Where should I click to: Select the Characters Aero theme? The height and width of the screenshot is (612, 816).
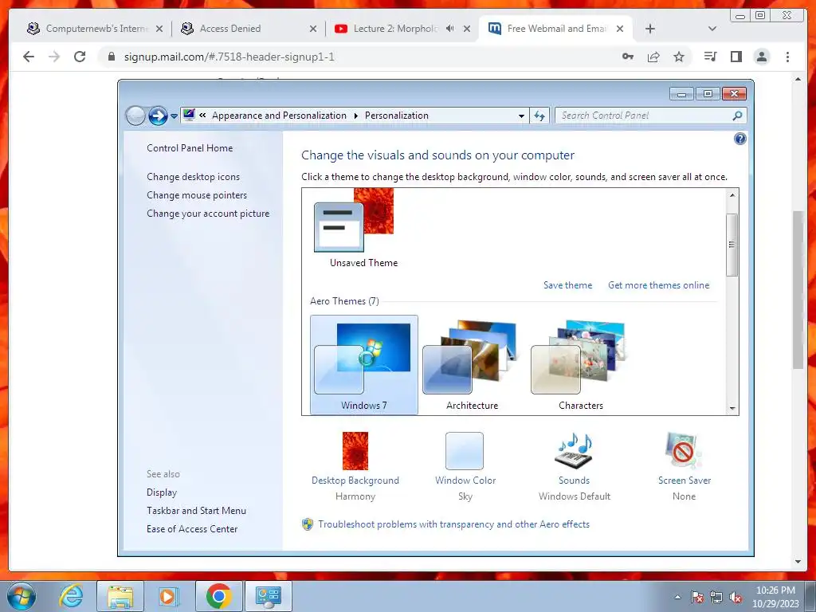click(x=581, y=365)
